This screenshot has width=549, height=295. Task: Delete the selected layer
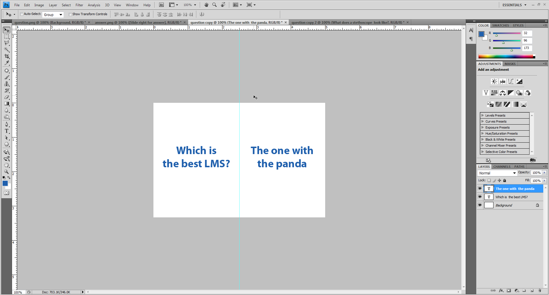539,290
